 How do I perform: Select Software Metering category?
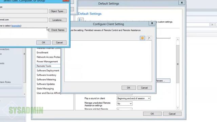46,80
